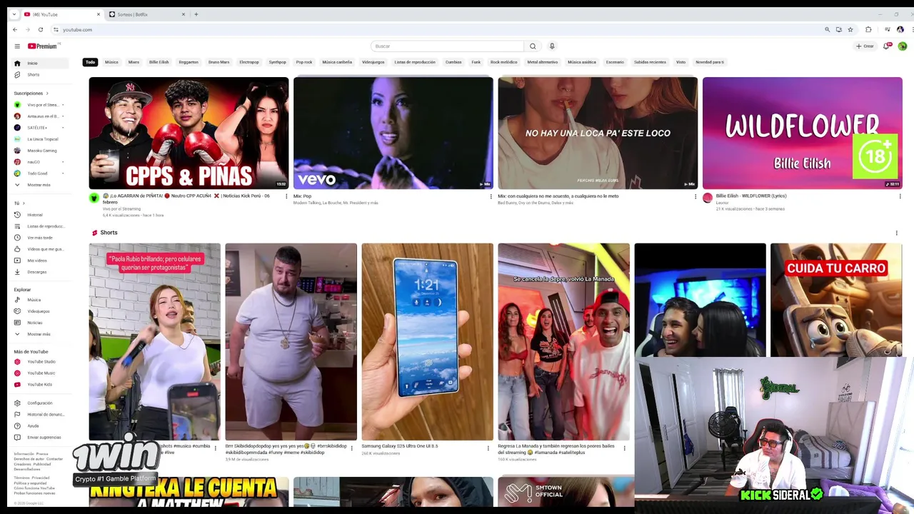The image size is (914, 514).
Task: Open the browser extensions puzzle icon
Action: 868,29
